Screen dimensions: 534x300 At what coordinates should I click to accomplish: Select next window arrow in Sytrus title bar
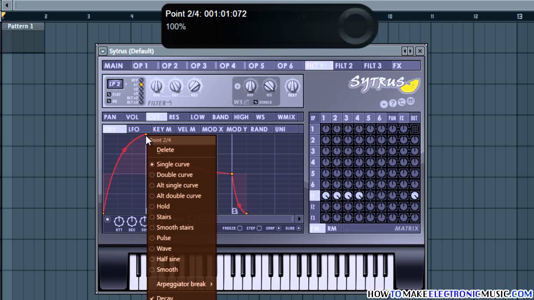(x=411, y=51)
